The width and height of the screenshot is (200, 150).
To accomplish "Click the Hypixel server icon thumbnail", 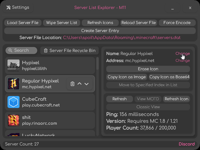I will point(13,65).
